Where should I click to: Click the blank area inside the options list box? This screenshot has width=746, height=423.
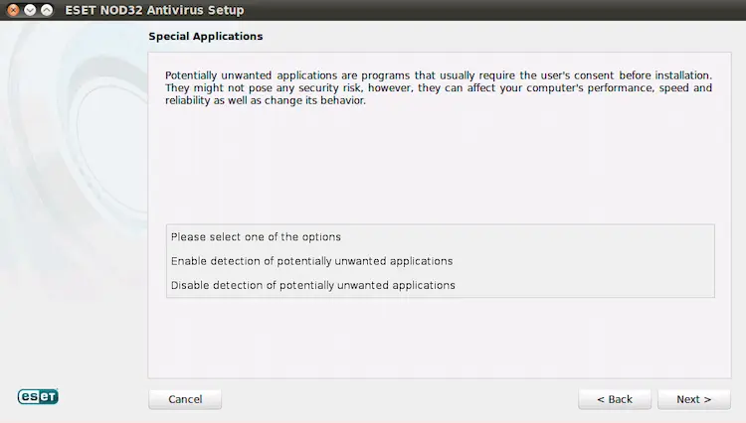[x=585, y=261]
